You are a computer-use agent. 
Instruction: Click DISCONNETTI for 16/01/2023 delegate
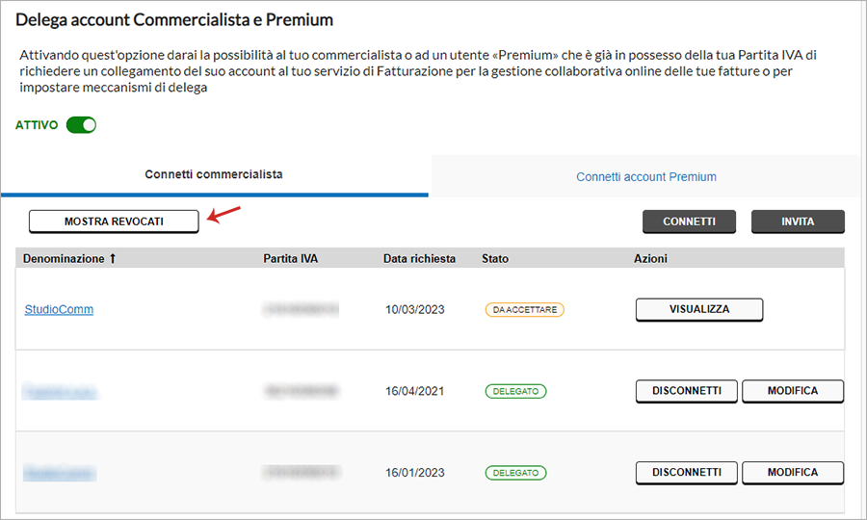pyautogui.click(x=687, y=473)
